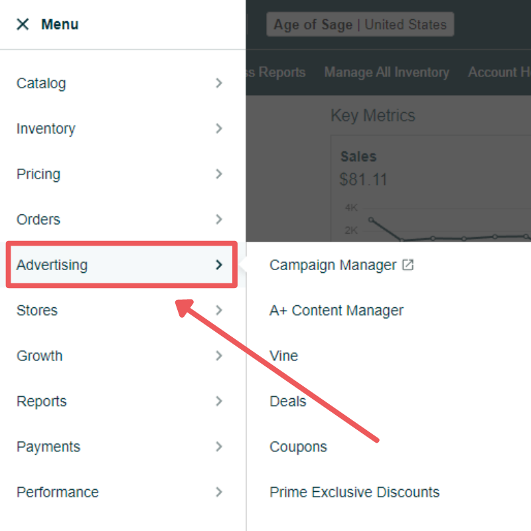The width and height of the screenshot is (531, 531).
Task: Open the Orders chevron arrow
Action: [x=219, y=220]
